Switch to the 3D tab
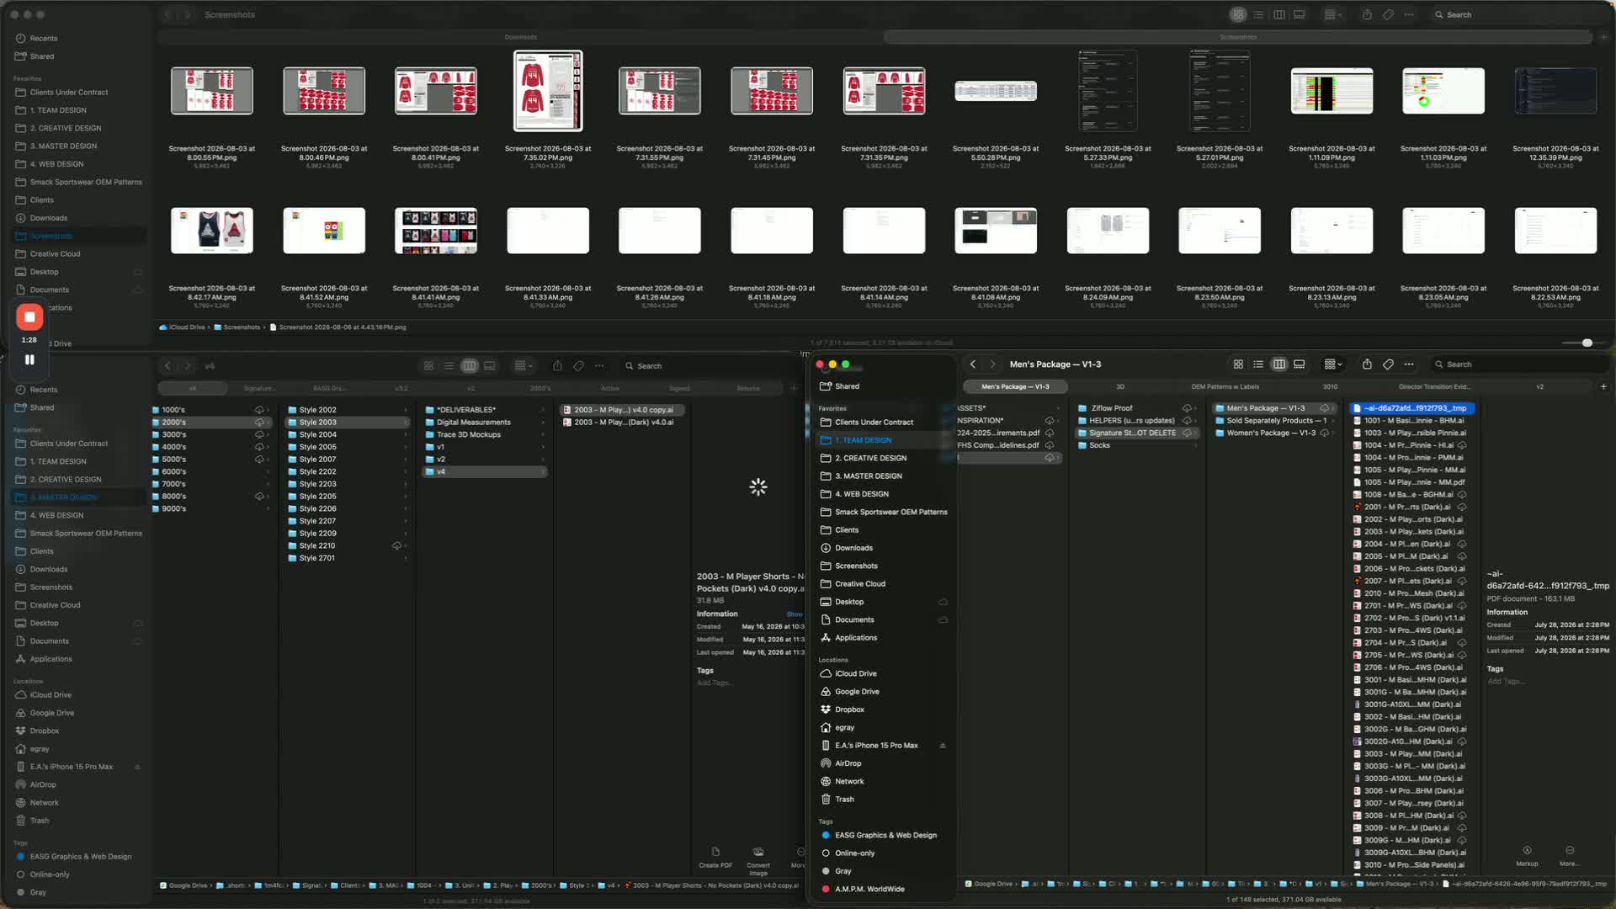The height and width of the screenshot is (909, 1616). (1120, 387)
